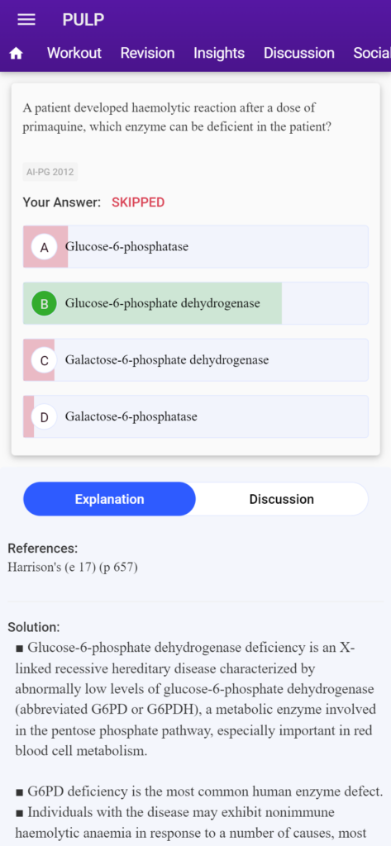
Task: Open the Social tab
Action: [371, 53]
